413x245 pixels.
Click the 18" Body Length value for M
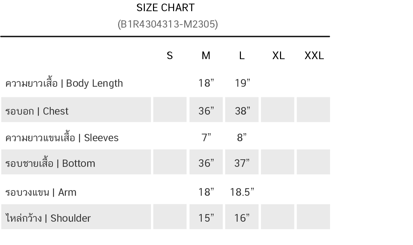tap(206, 83)
